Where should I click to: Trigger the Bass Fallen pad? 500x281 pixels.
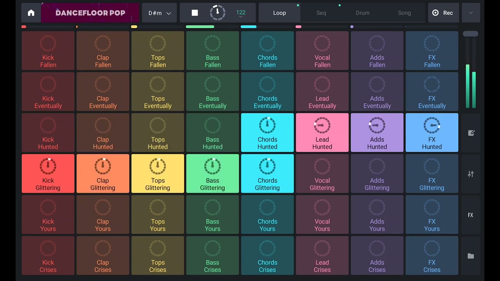point(212,51)
